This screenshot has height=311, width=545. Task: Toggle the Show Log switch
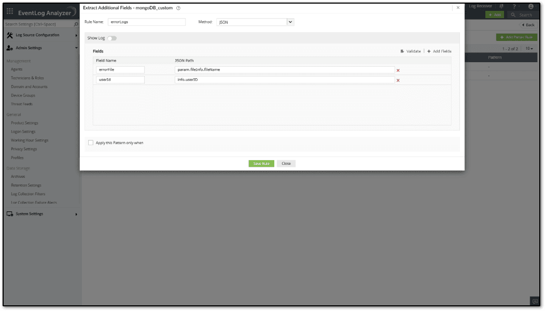112,38
